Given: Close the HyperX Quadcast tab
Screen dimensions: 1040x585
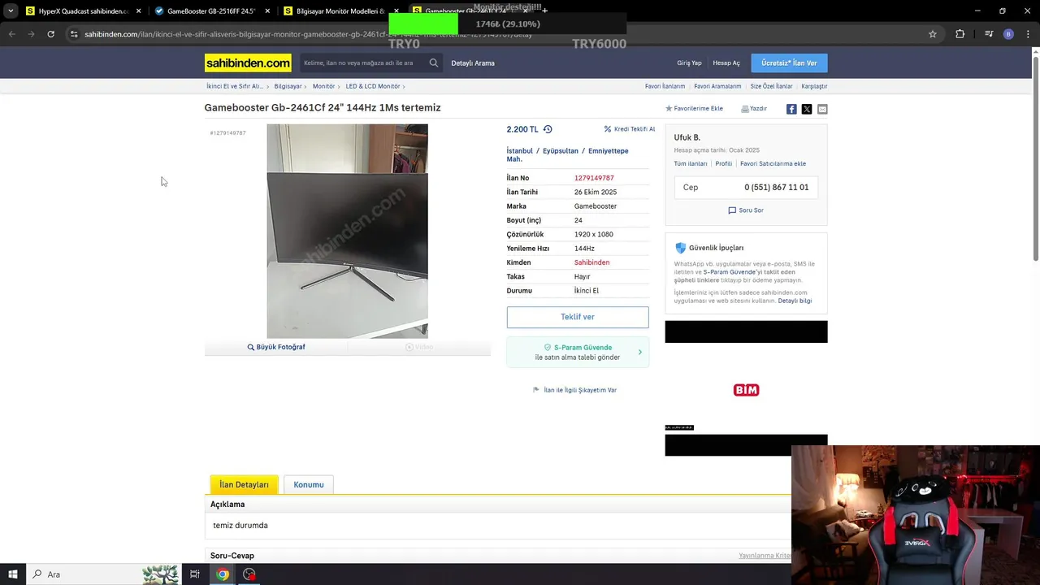Looking at the screenshot, I should click(139, 11).
